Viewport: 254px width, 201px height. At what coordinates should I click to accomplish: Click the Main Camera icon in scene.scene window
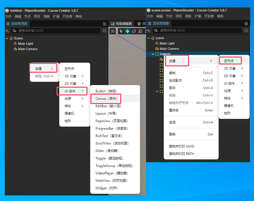click(x=157, y=49)
